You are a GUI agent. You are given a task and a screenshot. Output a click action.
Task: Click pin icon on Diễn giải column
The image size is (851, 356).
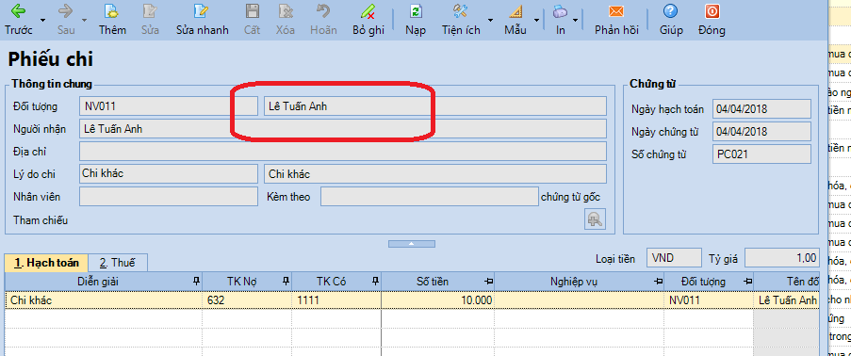pyautogui.click(x=196, y=281)
